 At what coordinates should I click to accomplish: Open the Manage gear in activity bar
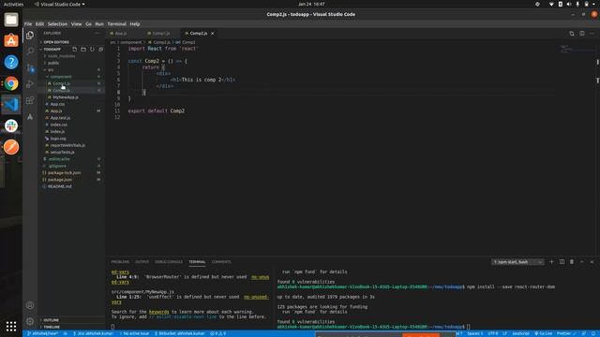click(30, 321)
